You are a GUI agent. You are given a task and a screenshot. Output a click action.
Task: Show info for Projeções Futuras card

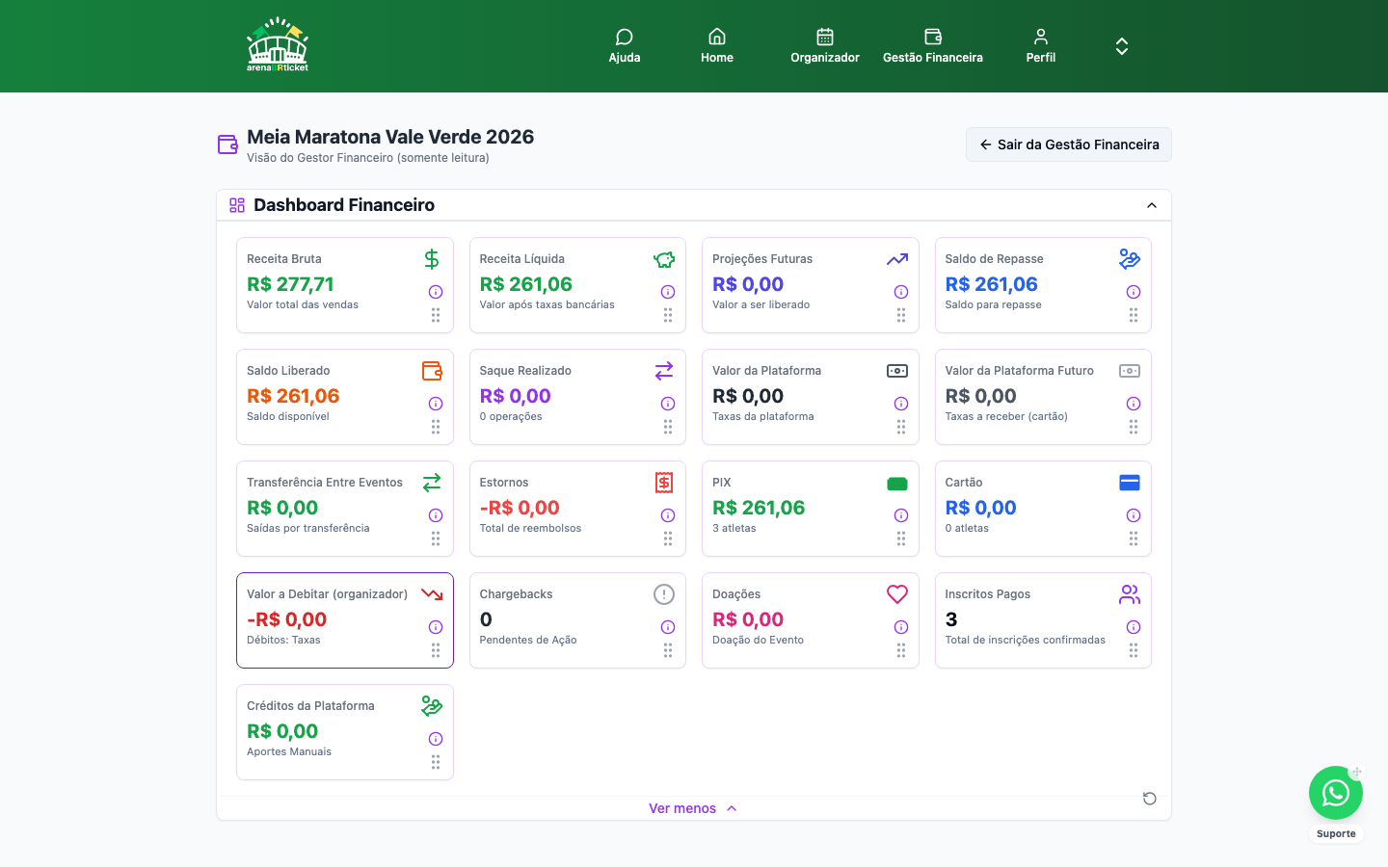click(901, 292)
